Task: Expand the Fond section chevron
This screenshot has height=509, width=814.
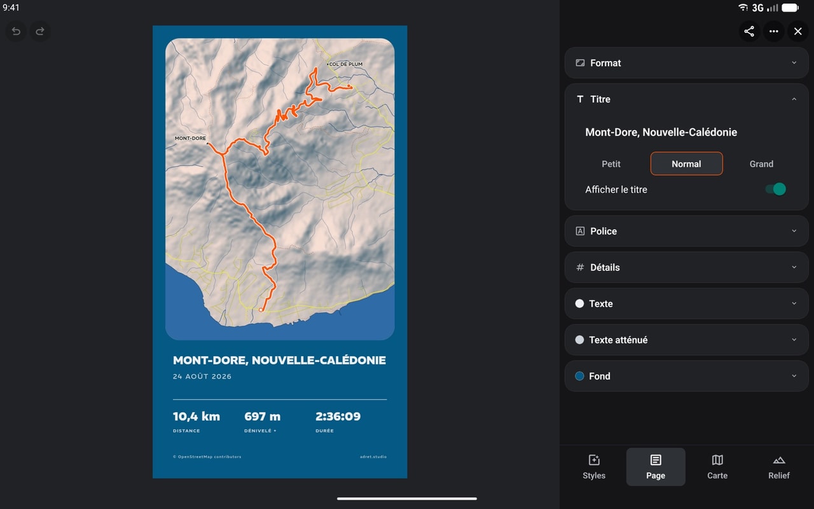Action: 794,376
